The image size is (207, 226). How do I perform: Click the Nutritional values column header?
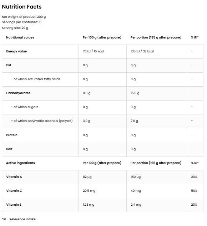point(20,37)
